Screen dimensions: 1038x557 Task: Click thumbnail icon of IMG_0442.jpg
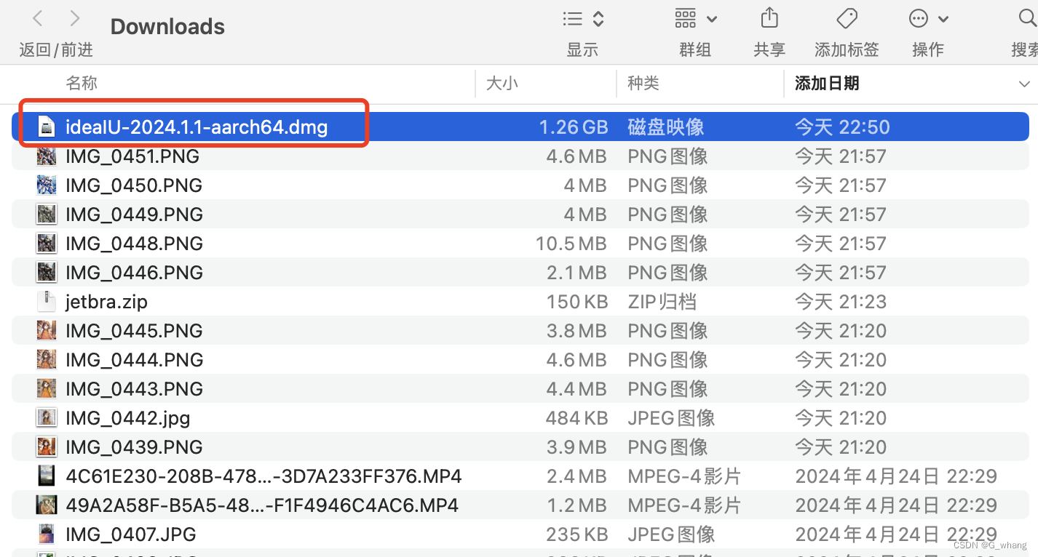[46, 418]
